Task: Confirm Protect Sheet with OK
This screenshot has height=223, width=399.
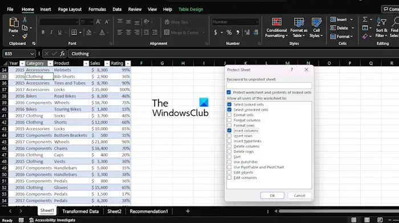Action: (272, 196)
